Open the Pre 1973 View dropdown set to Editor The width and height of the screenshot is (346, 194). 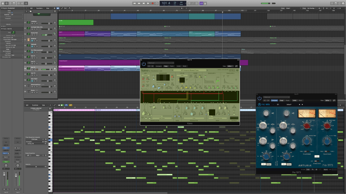click(x=328, y=100)
